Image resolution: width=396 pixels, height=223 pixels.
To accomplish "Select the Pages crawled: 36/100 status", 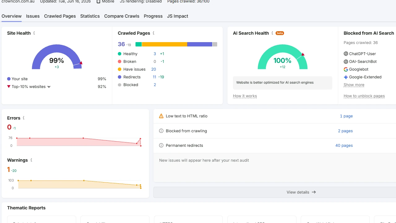I will pyautogui.click(x=188, y=2).
